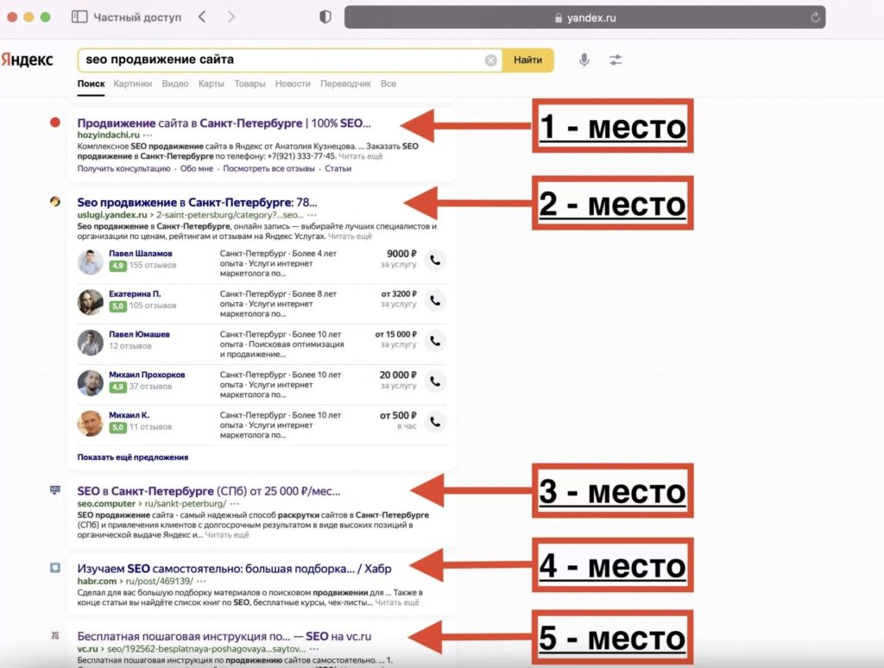Viewport: 884px width, 668px height.
Task: Open the Обо мне sitelink
Action: 197,168
